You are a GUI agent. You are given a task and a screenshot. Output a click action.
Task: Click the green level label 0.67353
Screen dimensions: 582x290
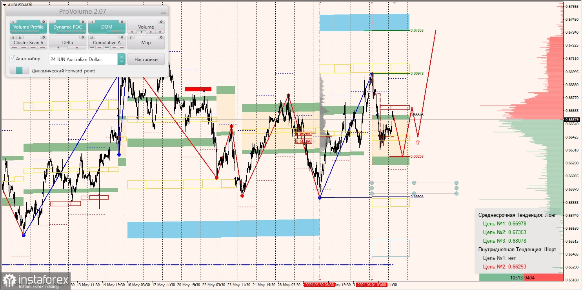417,30
